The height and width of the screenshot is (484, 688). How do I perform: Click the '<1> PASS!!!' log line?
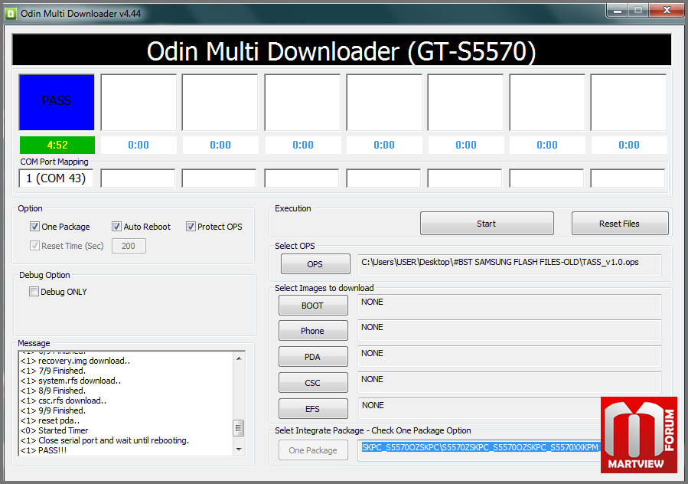[44, 450]
